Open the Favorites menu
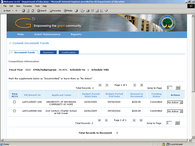This screenshot has width=195, height=146. (x=28, y=6)
